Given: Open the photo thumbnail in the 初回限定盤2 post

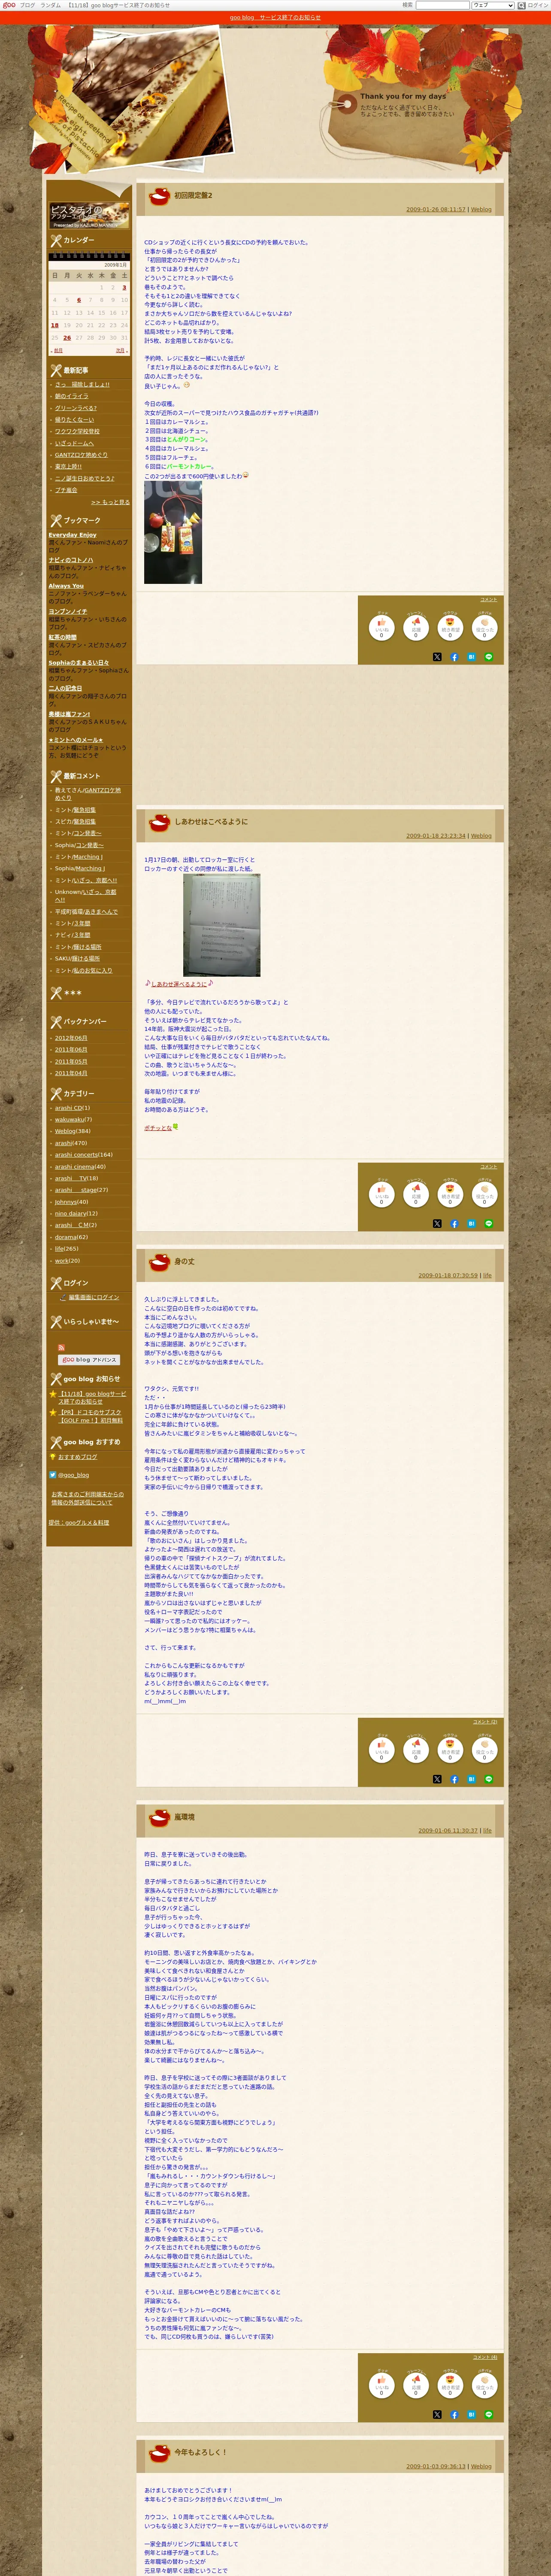Looking at the screenshot, I should click(x=173, y=533).
